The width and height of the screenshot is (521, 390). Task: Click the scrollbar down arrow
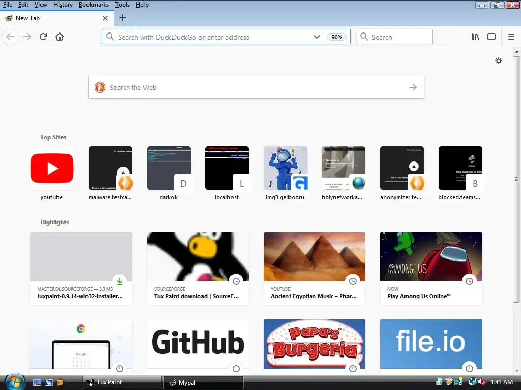(516, 371)
